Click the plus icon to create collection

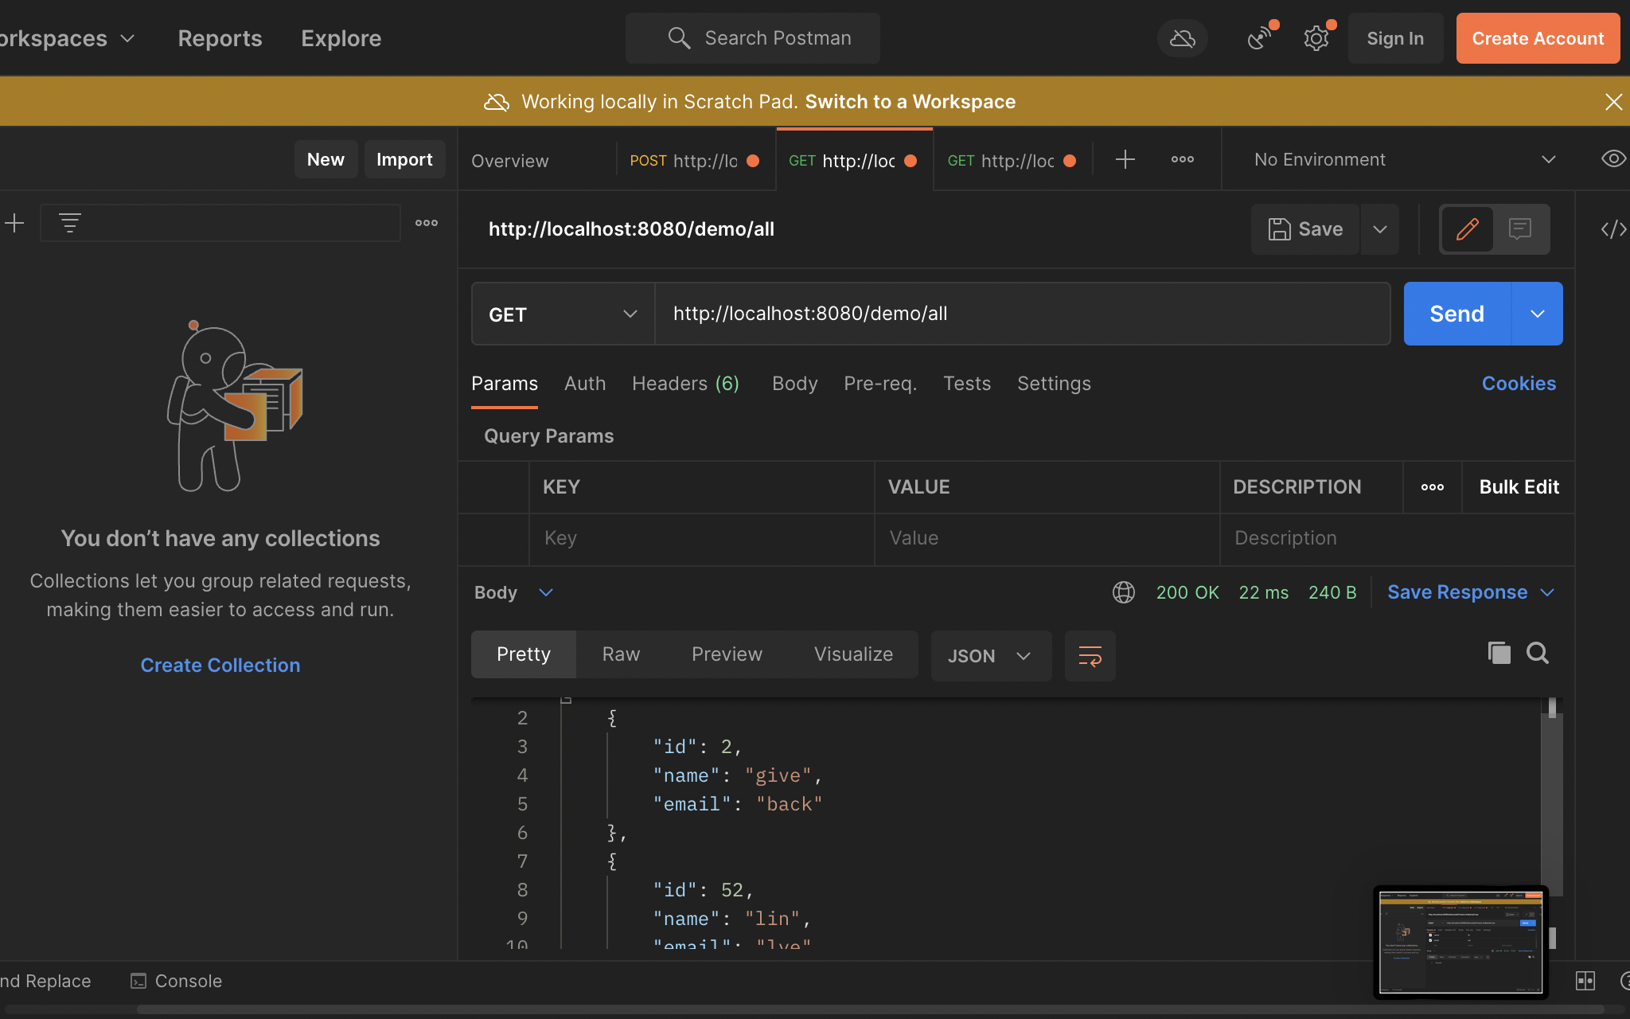(x=14, y=223)
